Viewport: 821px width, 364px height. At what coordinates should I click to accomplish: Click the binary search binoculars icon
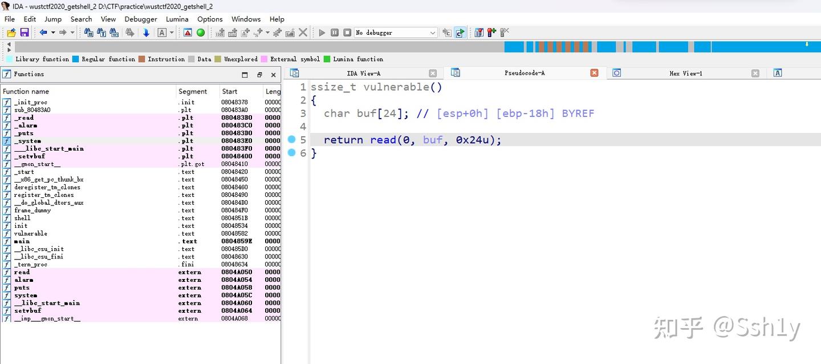point(114,33)
